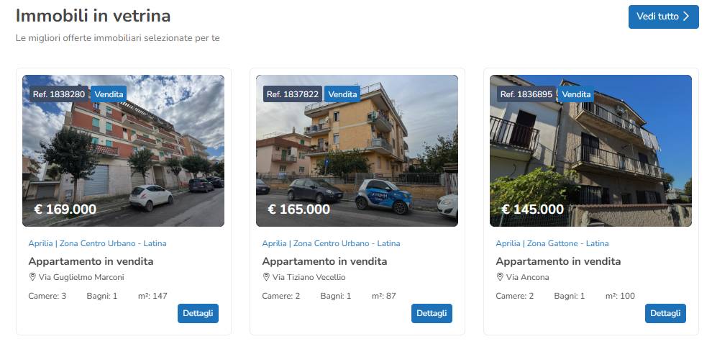Click the Ref. 1836895 badge
The height and width of the screenshot is (357, 712).
coord(526,94)
